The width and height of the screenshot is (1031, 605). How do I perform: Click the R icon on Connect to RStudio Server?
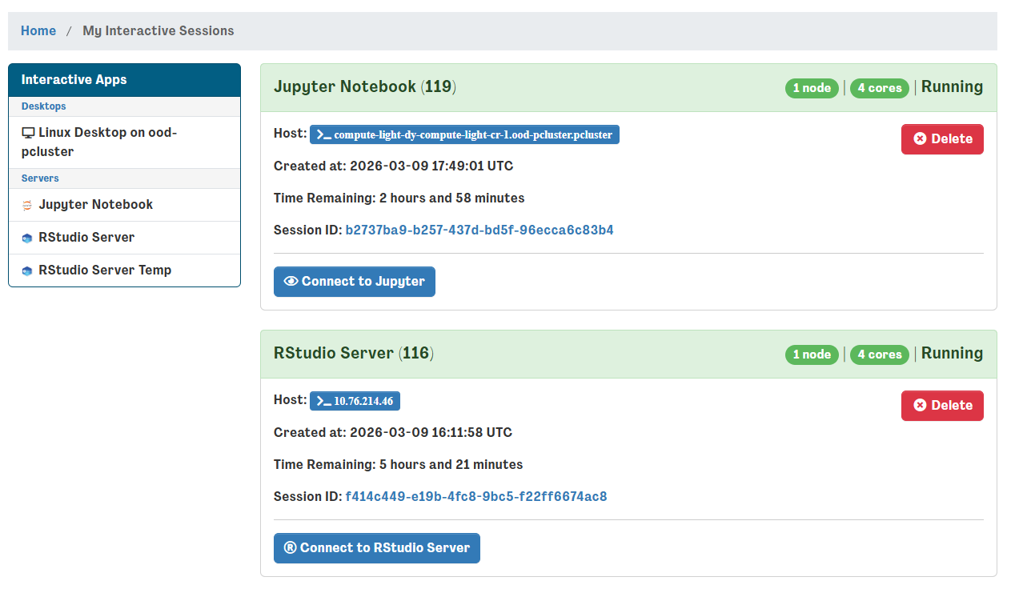click(x=291, y=548)
